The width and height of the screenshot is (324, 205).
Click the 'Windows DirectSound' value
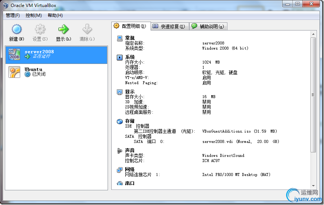223,156
